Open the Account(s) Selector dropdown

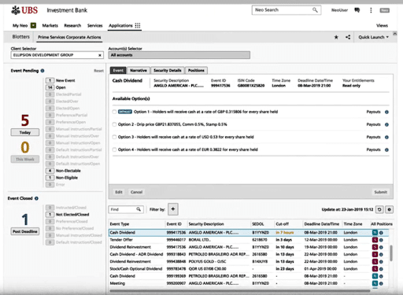179,55
